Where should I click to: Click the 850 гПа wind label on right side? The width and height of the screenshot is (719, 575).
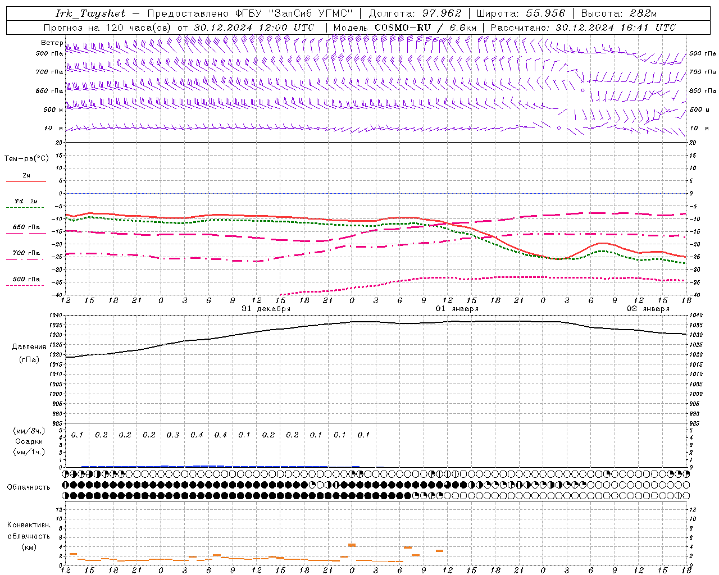703,90
